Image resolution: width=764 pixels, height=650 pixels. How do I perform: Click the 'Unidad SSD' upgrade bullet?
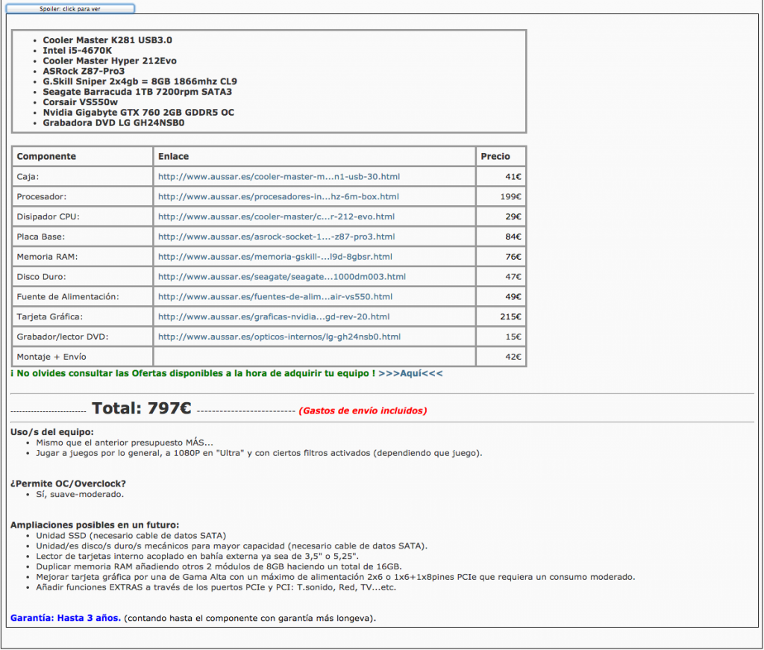click(x=131, y=536)
